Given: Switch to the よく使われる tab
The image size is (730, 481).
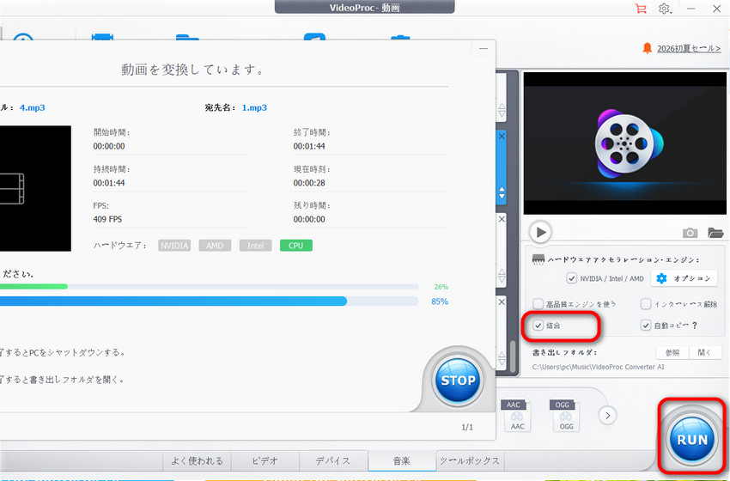Looking at the screenshot, I should point(197,461).
